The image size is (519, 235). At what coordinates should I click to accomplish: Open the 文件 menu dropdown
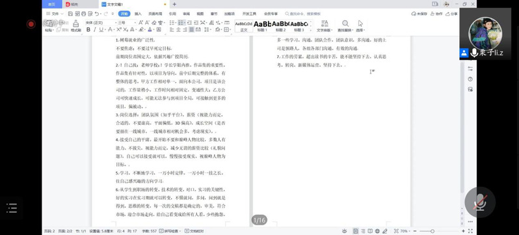[55, 14]
